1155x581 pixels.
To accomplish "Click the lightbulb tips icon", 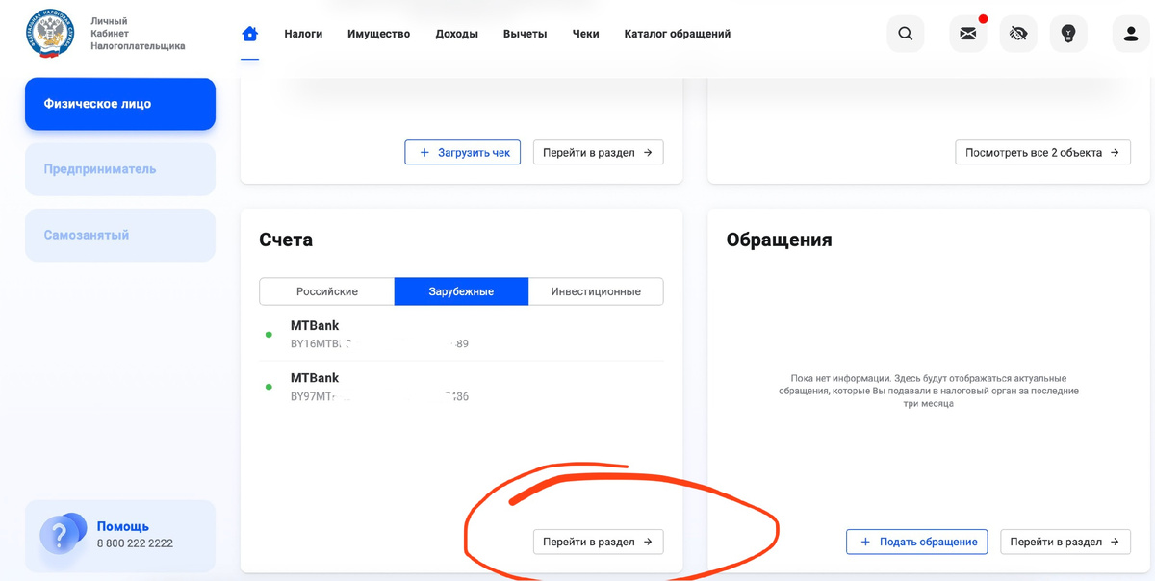I will pyautogui.click(x=1068, y=34).
